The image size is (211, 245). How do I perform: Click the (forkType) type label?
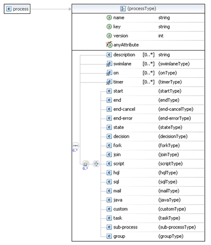(169, 145)
